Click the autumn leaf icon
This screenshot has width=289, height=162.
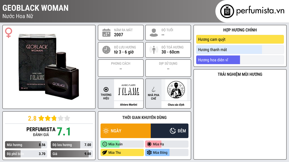pyautogui.click(x=105, y=152)
